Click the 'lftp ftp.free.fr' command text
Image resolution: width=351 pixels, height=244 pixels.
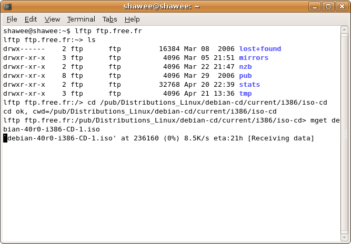(x=108, y=31)
